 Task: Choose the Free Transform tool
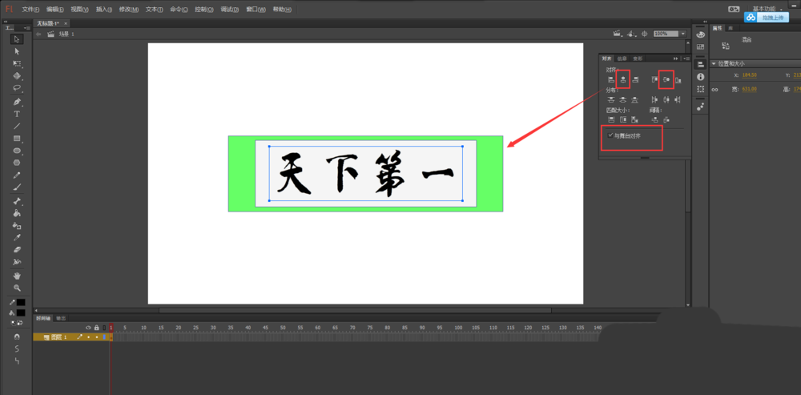click(x=17, y=64)
